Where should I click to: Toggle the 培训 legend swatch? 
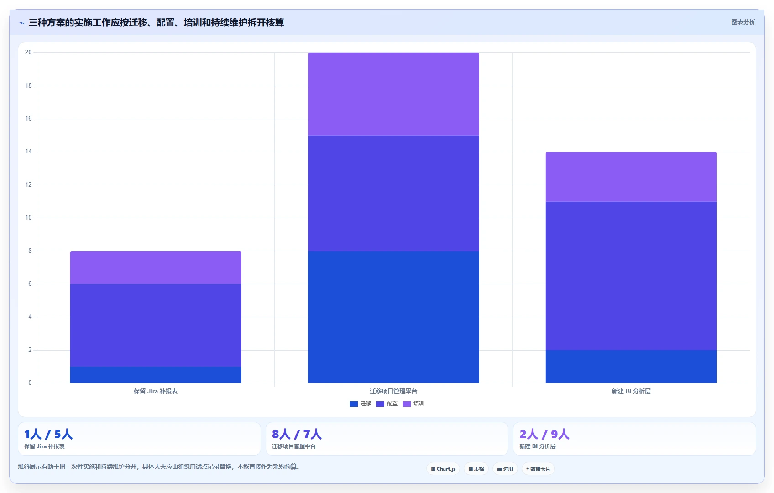406,404
